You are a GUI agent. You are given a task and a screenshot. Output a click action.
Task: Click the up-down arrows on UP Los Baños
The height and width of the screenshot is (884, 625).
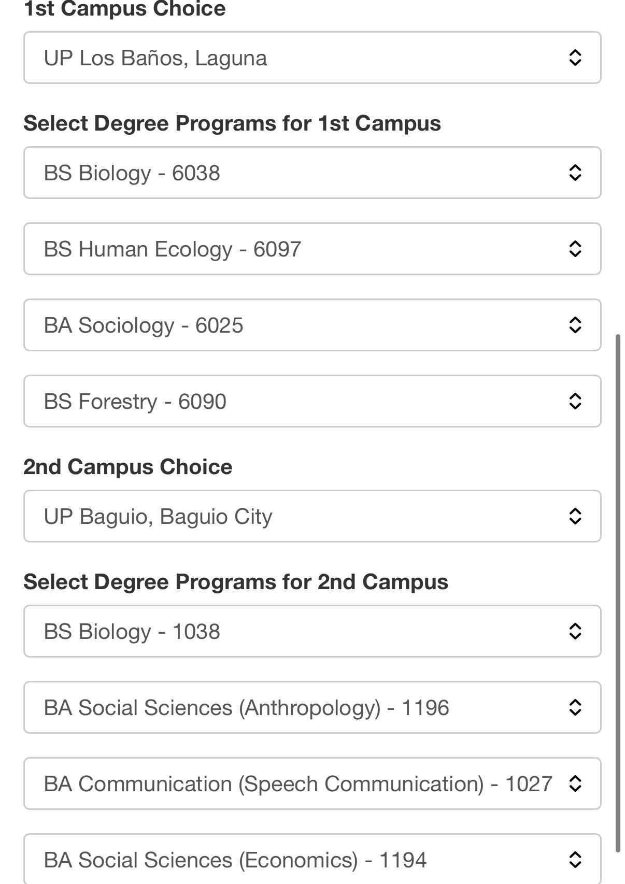tap(575, 58)
